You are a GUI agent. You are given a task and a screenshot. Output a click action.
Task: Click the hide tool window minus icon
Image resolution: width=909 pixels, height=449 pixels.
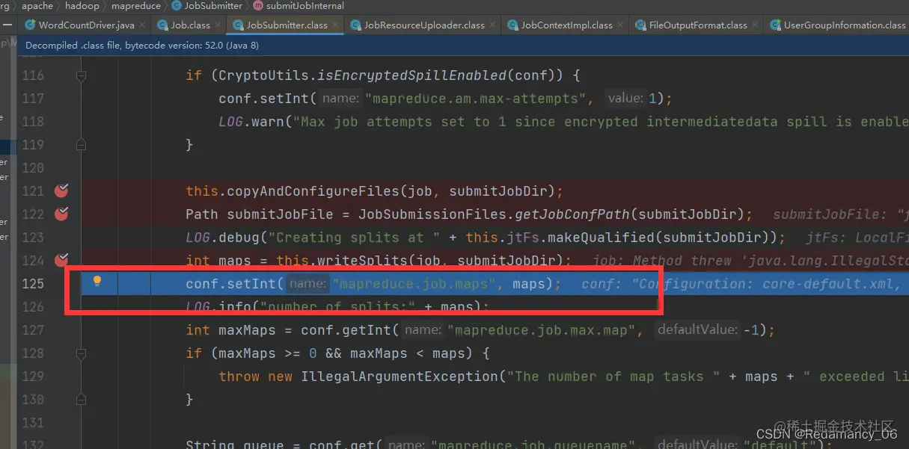click(x=7, y=25)
